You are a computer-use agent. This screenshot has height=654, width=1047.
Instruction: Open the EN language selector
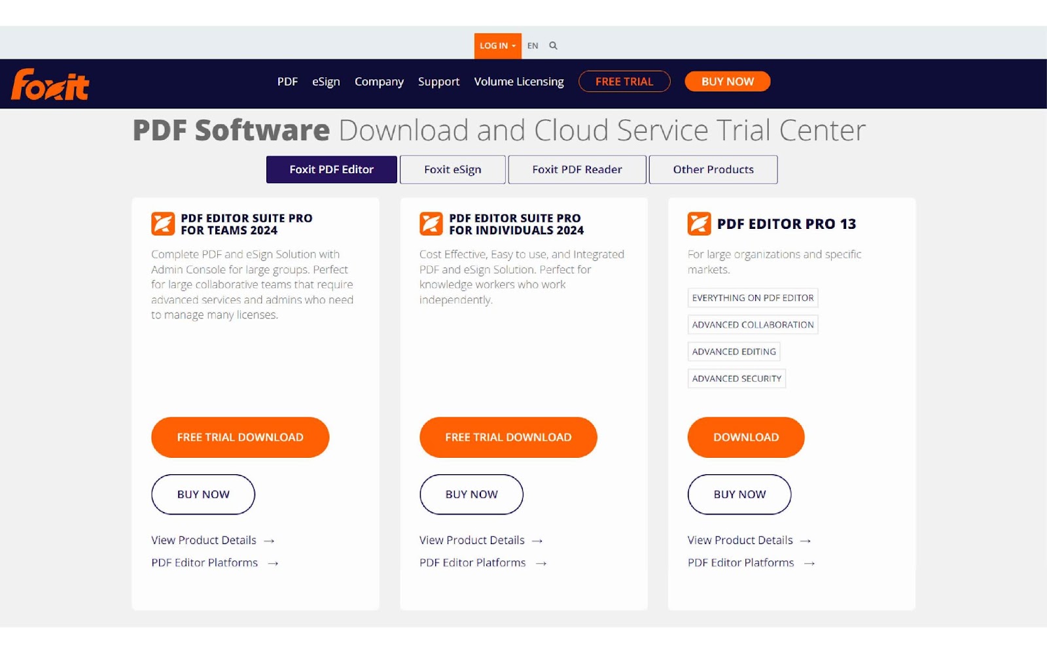coord(533,46)
